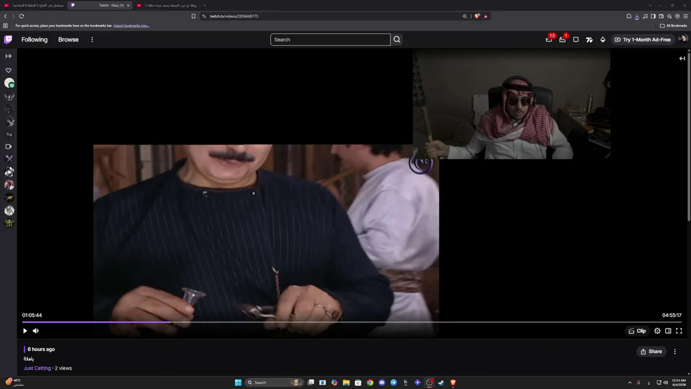Click the magnifier search button

[x=397, y=39]
